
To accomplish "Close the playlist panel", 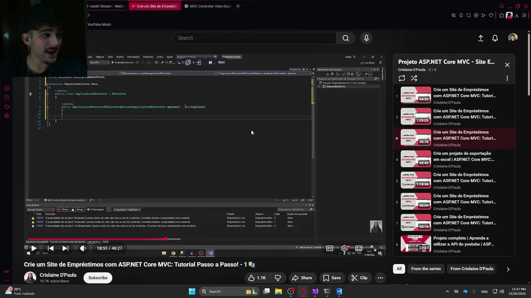I will pos(507,65).
